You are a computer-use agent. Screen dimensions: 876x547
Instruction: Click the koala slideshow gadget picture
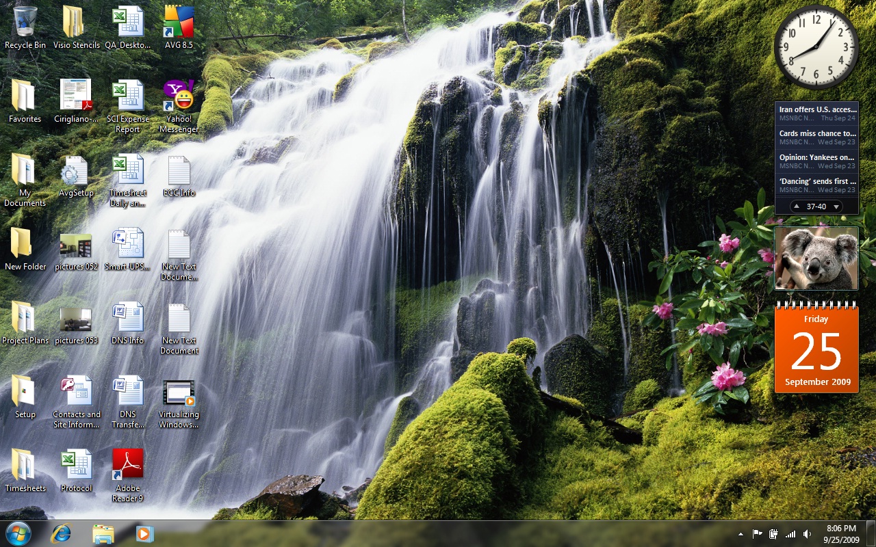point(816,258)
